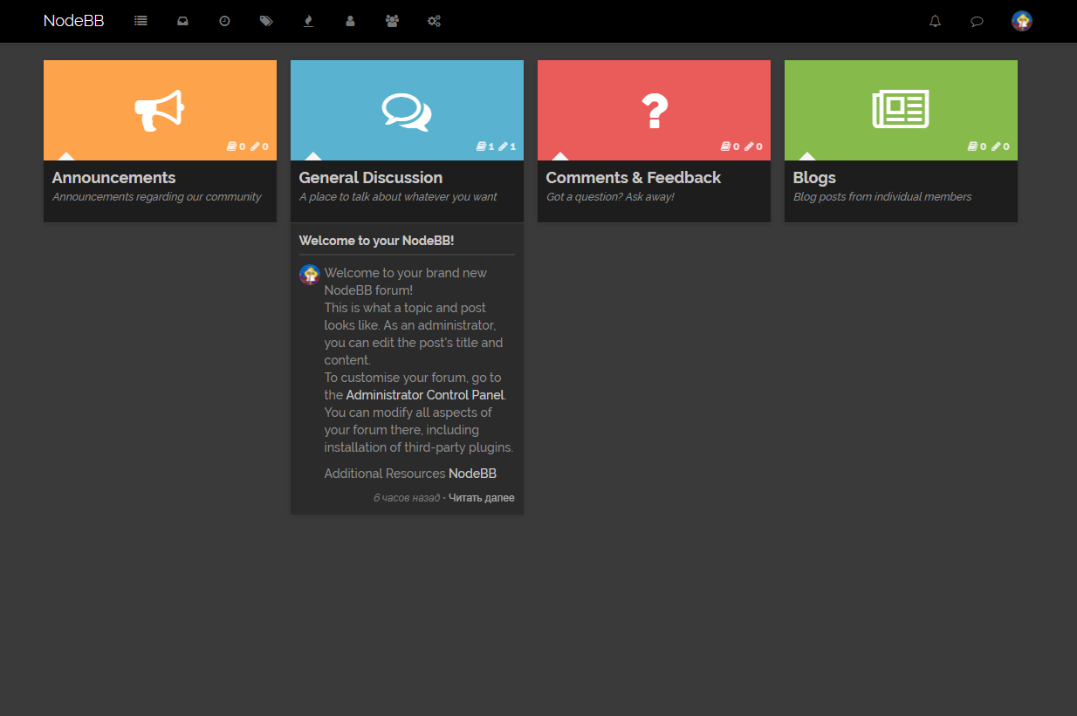
Task: Click the topic count icon on Comments & Feedback tile
Action: point(725,147)
